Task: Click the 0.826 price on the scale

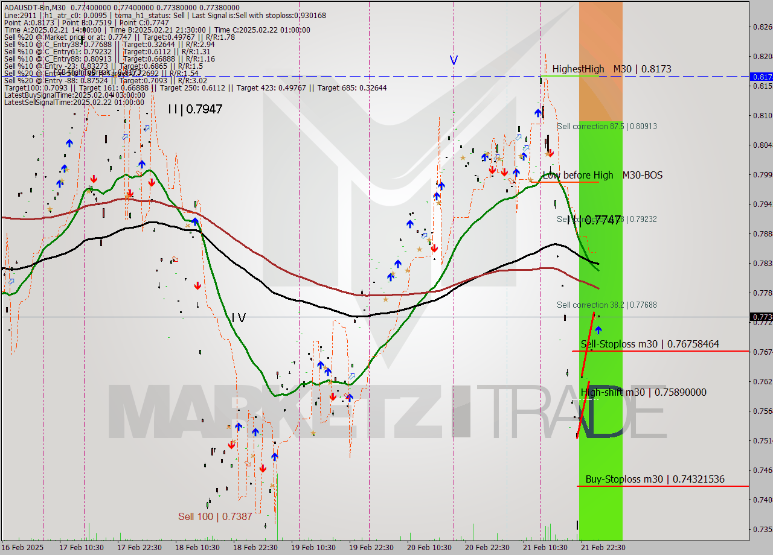Action: tap(760, 27)
